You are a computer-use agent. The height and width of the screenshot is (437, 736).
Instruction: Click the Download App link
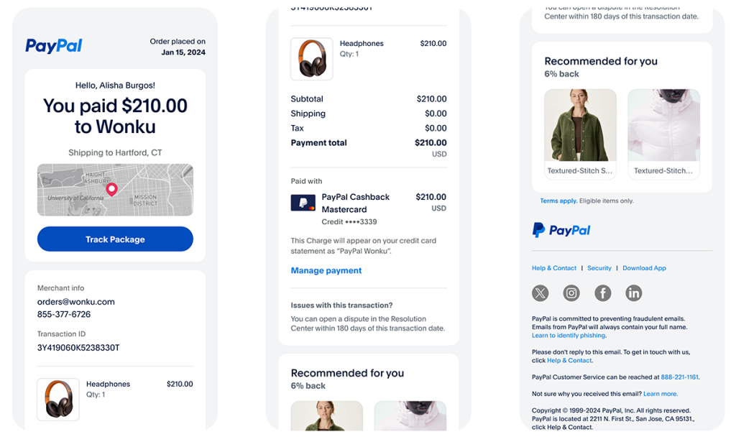(x=644, y=268)
